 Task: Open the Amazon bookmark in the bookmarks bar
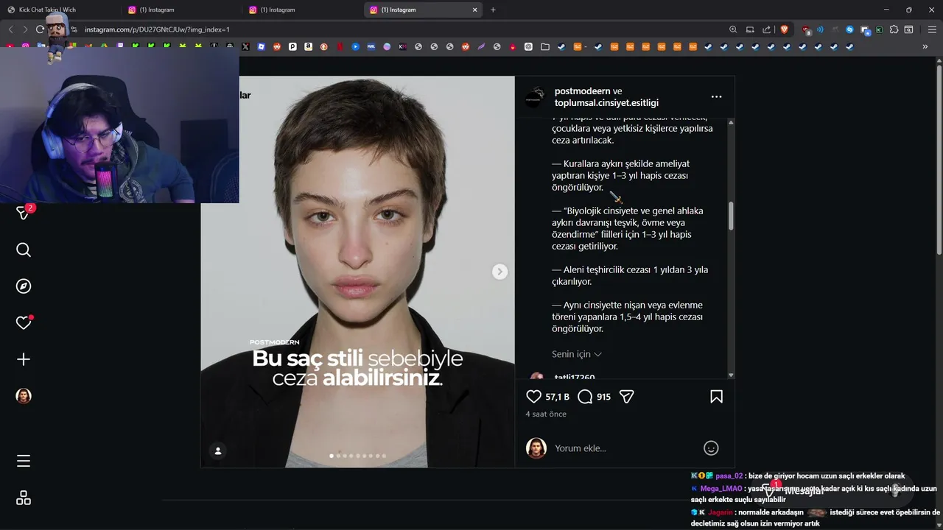[308, 46]
